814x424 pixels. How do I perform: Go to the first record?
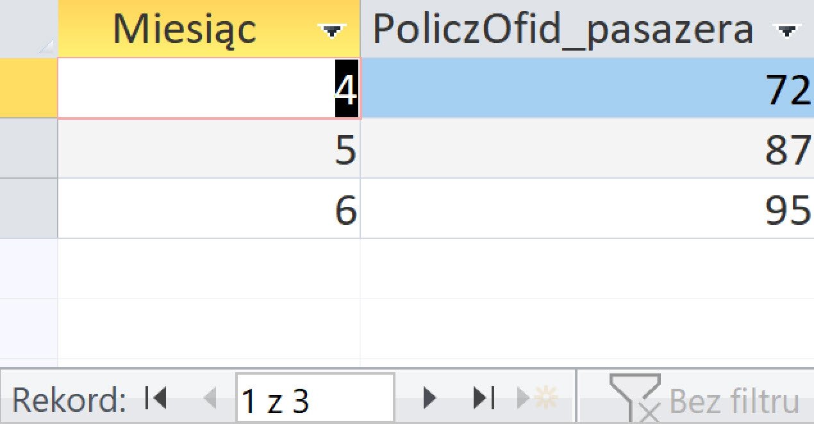coord(156,399)
